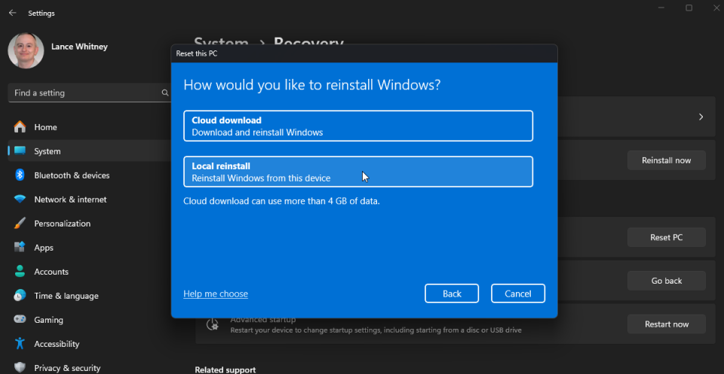Image resolution: width=724 pixels, height=374 pixels.
Task: Click the Accounts person icon
Action: [x=20, y=272]
